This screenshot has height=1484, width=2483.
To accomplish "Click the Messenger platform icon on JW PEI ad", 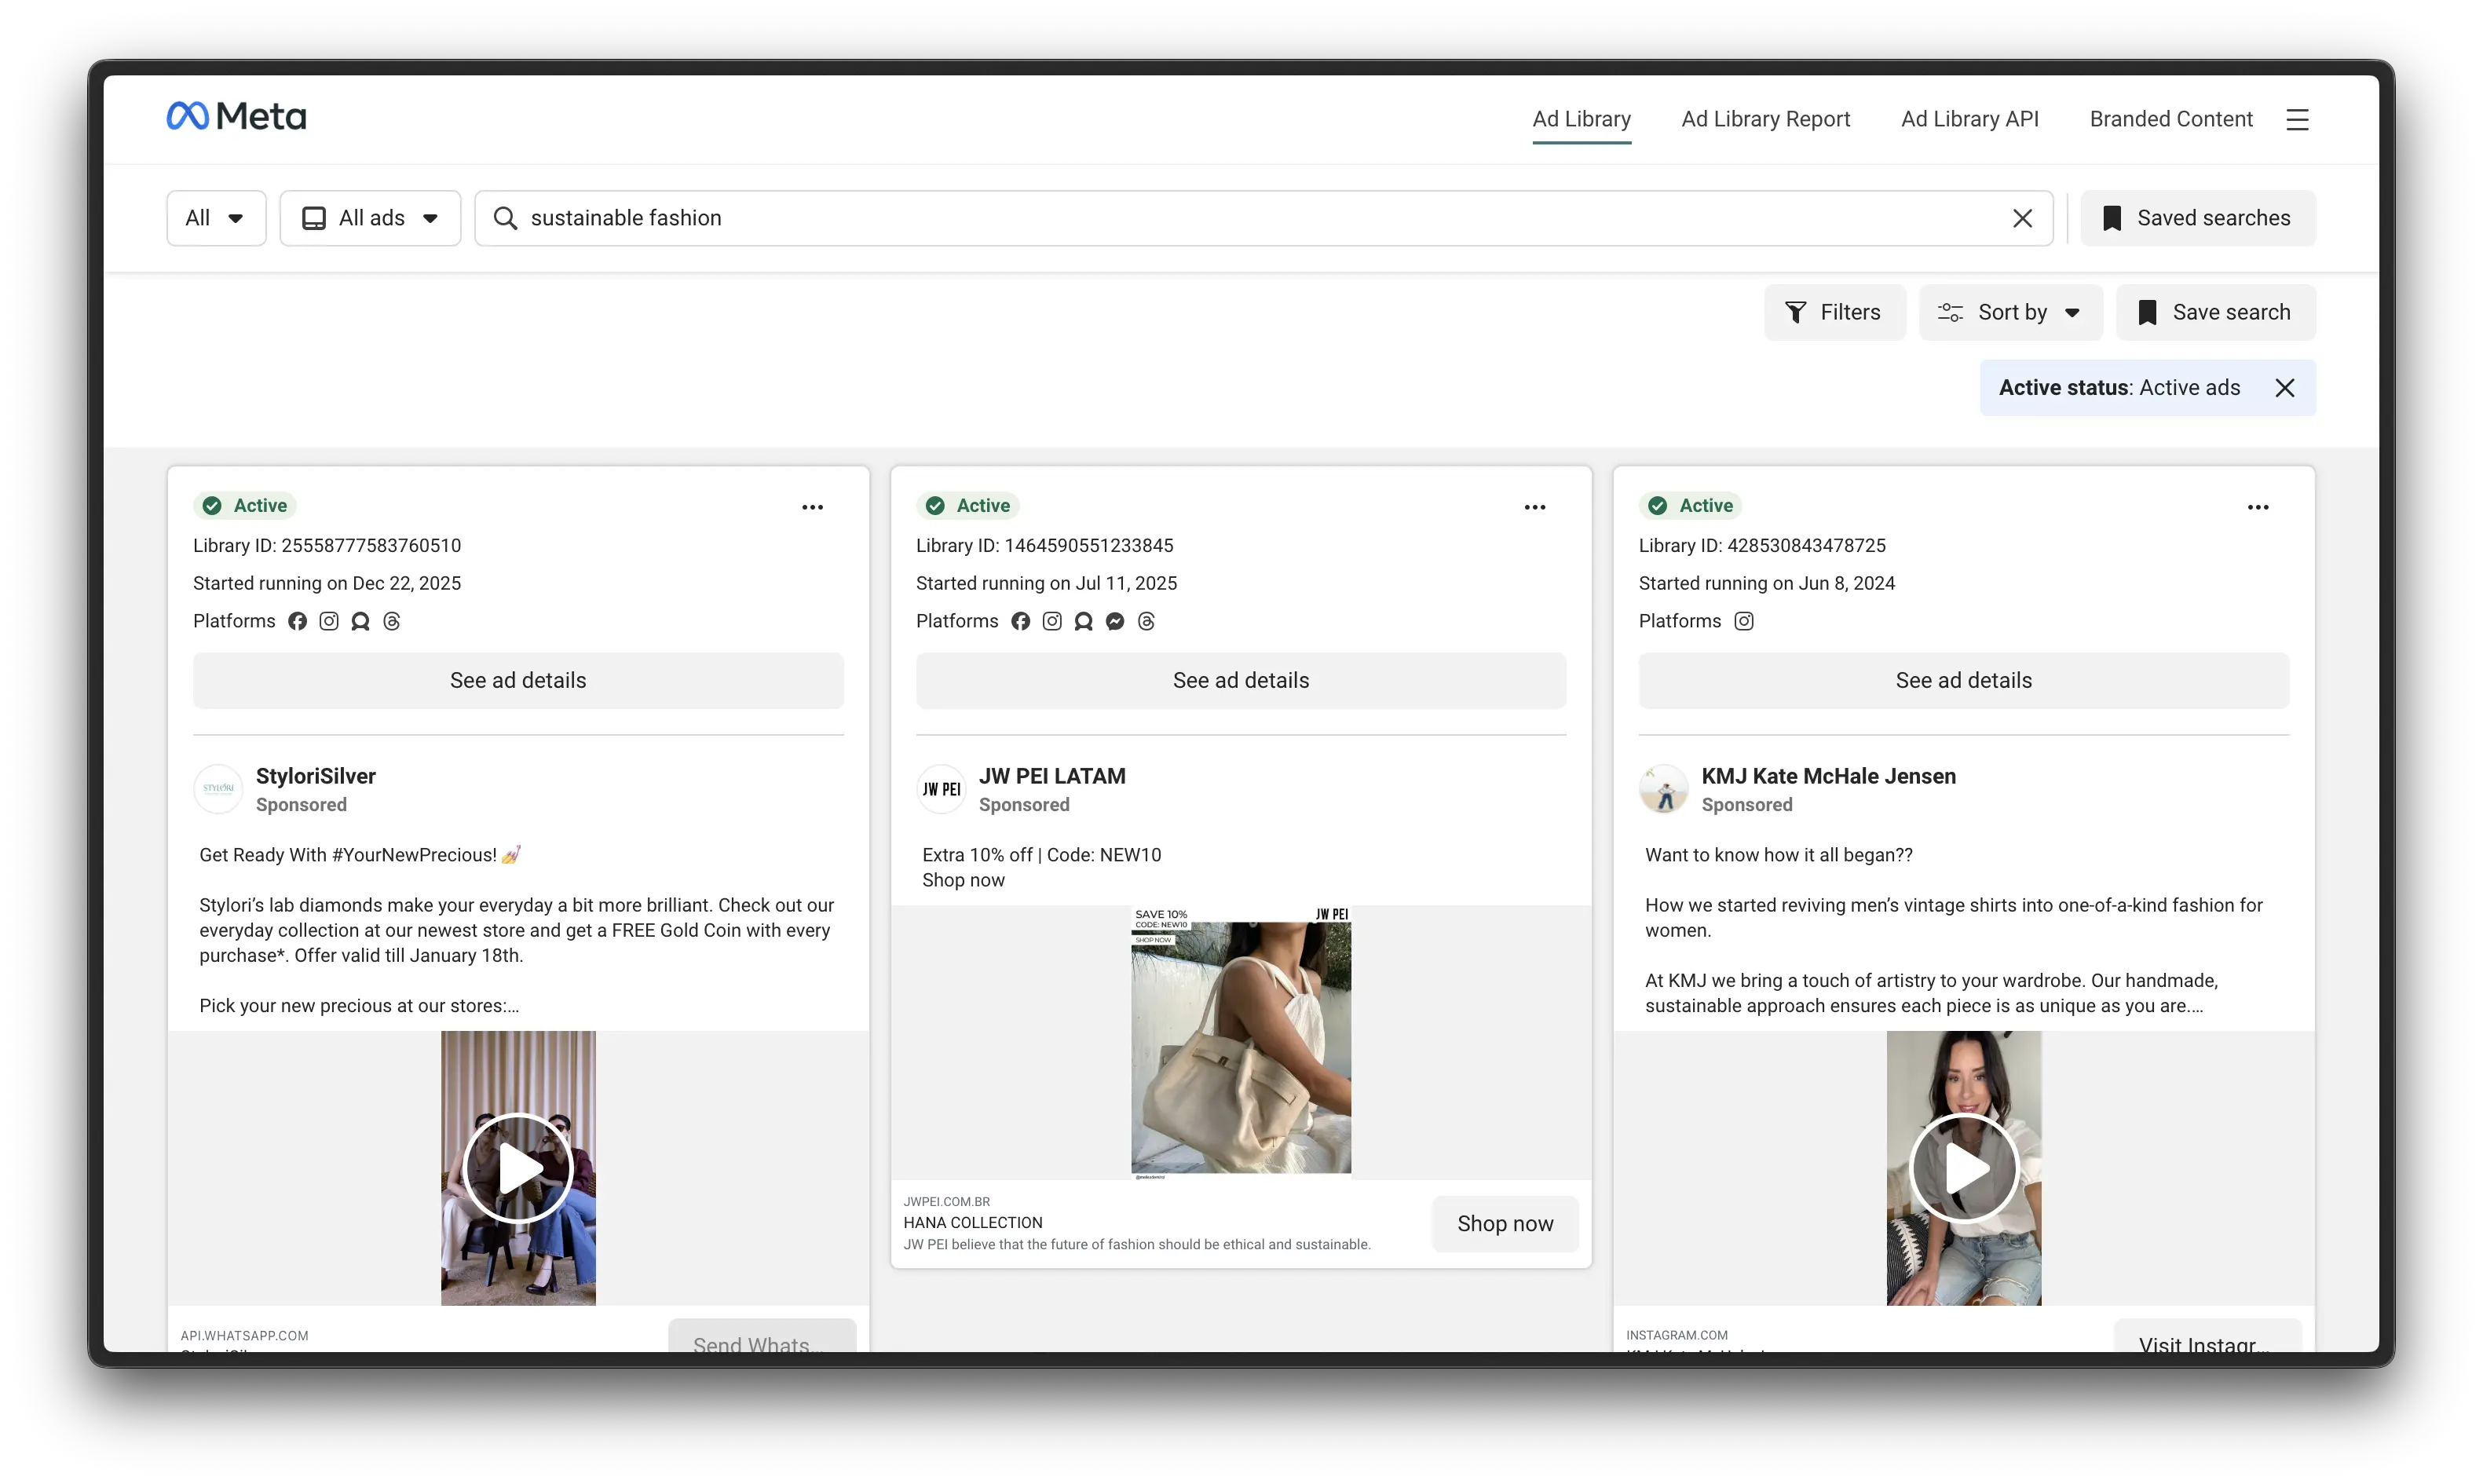I will coord(1114,621).
